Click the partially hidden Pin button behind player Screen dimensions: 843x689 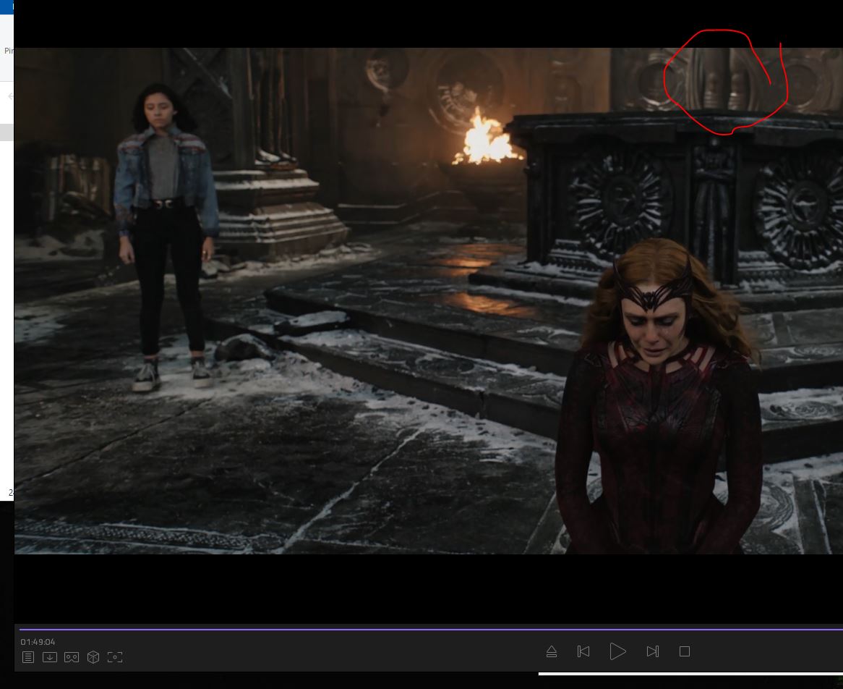pos(9,51)
